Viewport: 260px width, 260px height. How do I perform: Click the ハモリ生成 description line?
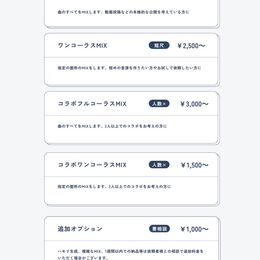[130, 251]
